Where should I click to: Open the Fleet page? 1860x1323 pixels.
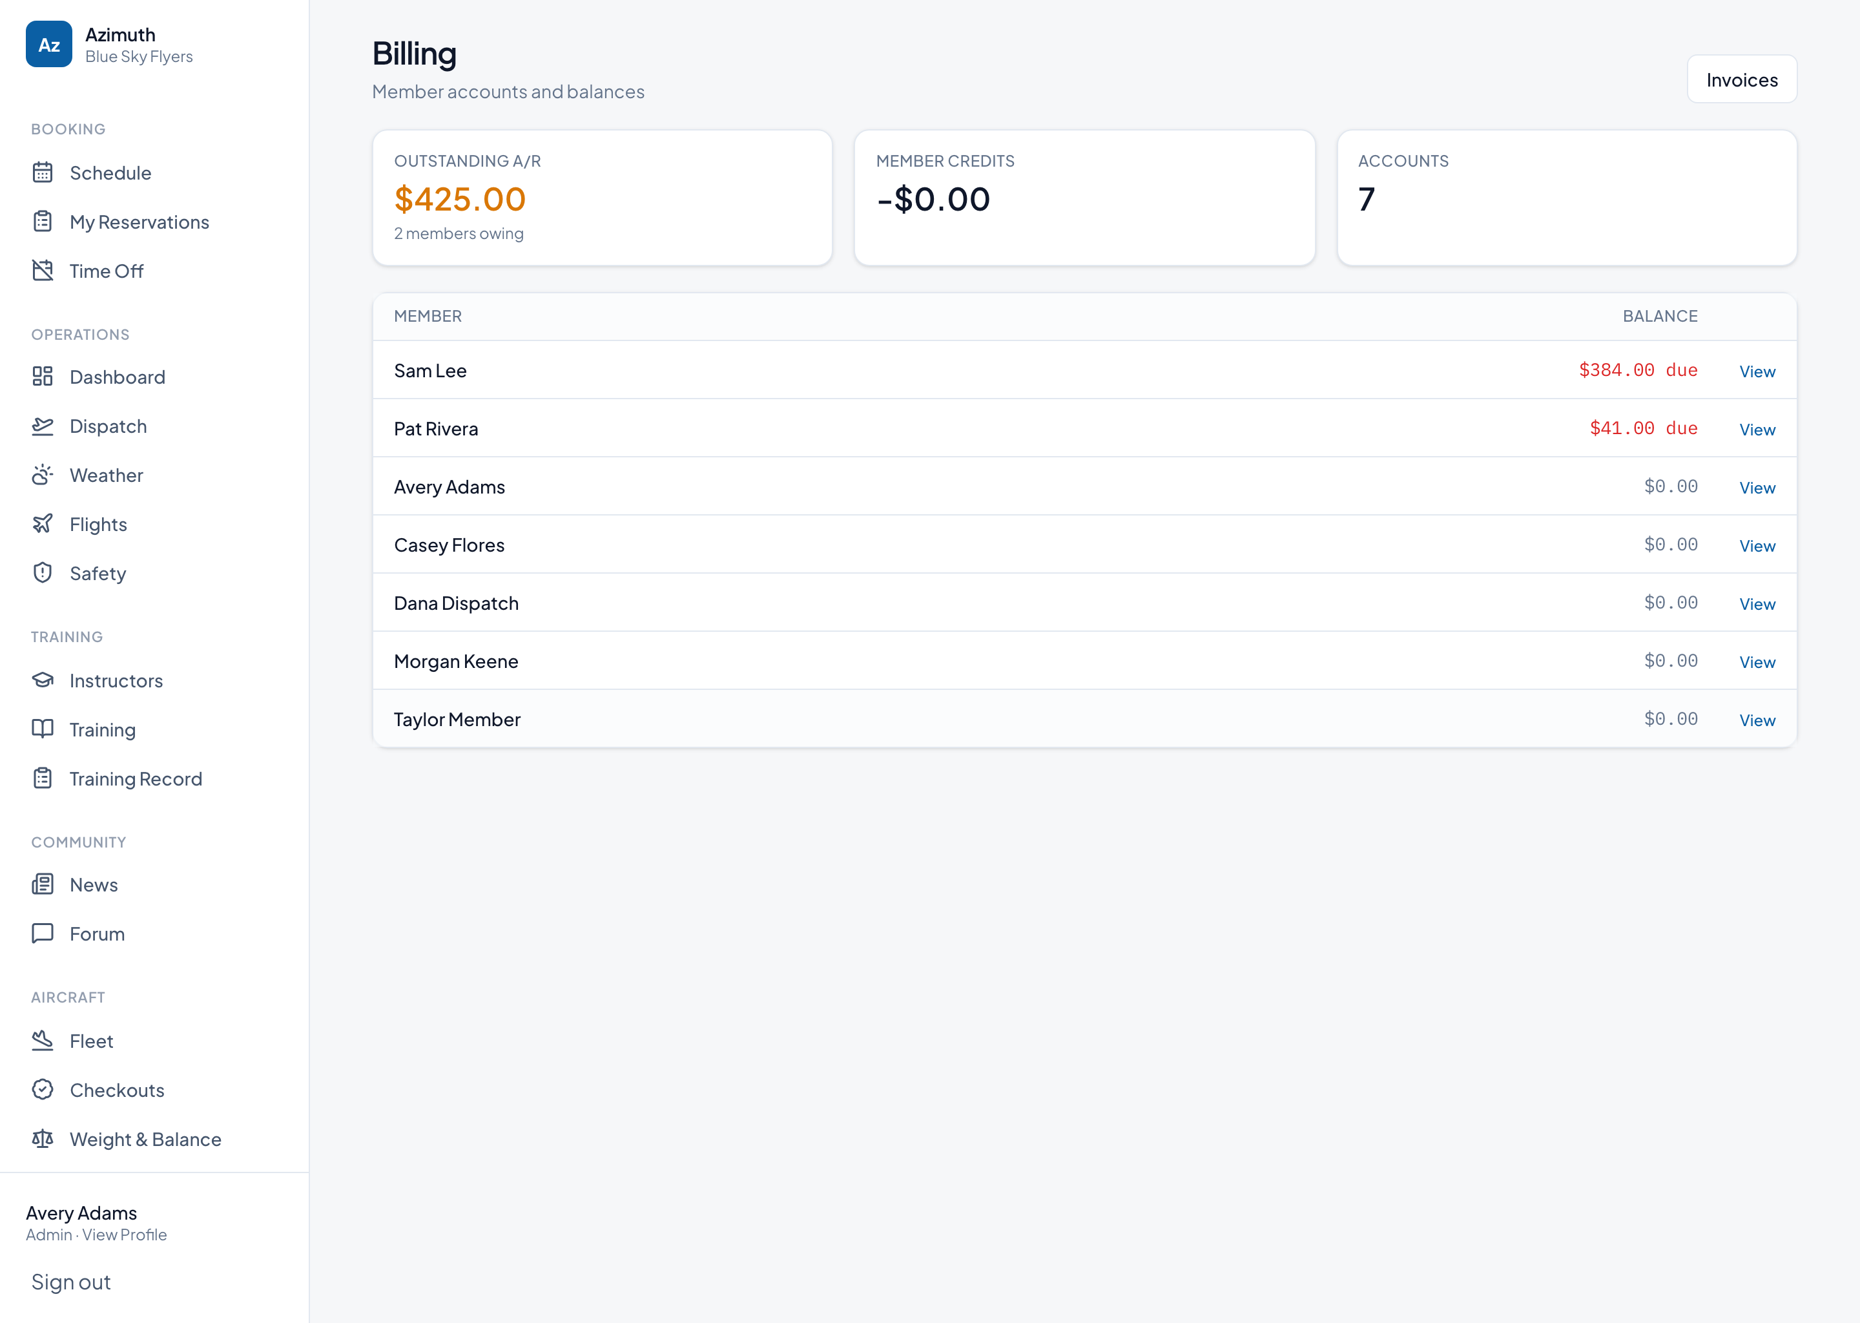tap(91, 1041)
